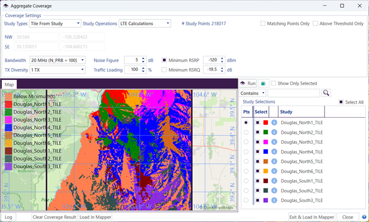Click the help question mark icon
The width and height of the screenshot is (369, 222).
(x=364, y=217)
